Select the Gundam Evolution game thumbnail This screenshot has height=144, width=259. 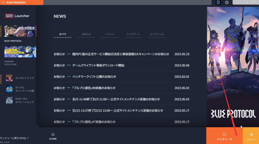(20, 52)
